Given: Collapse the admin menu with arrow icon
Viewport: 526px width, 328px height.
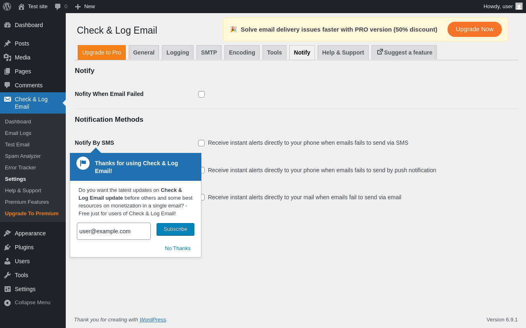Looking at the screenshot, I should point(7,303).
